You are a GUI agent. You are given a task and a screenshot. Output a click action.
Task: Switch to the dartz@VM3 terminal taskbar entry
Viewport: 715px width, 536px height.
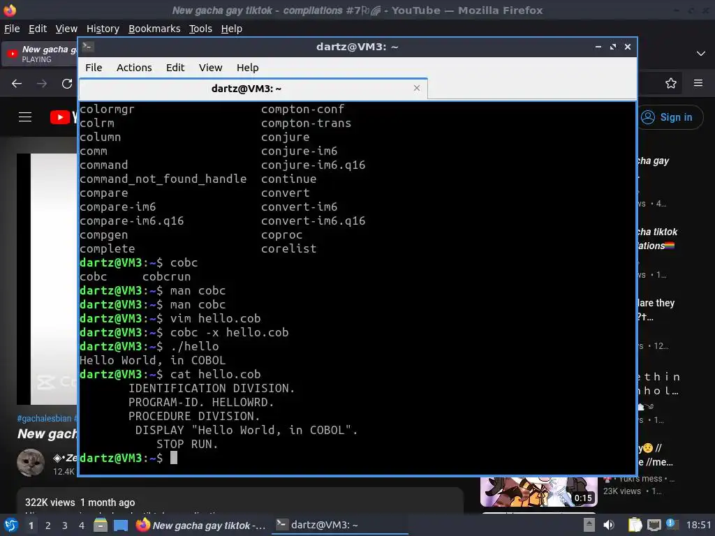(340, 525)
